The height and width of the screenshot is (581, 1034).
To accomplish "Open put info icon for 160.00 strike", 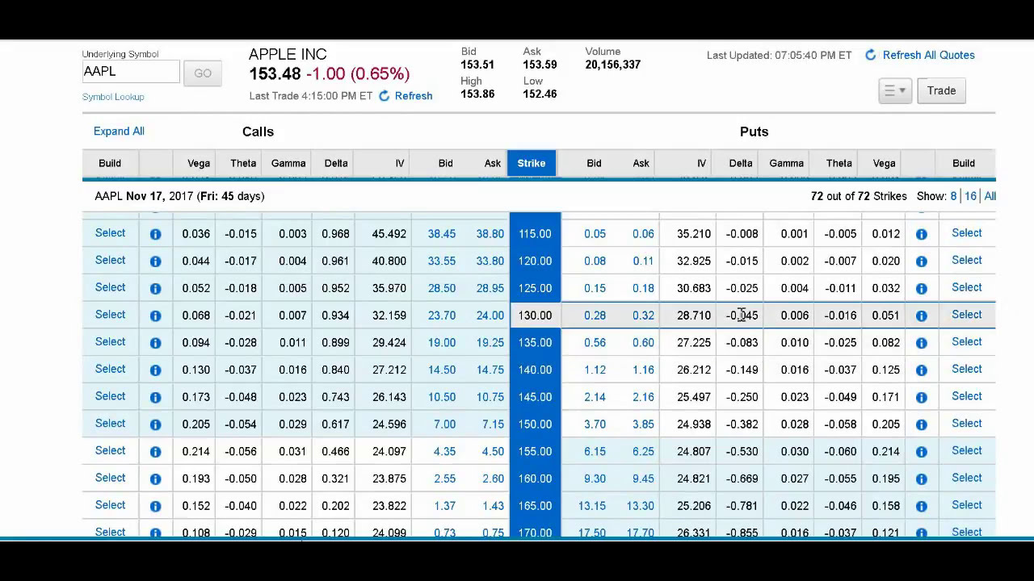I will [x=922, y=479].
